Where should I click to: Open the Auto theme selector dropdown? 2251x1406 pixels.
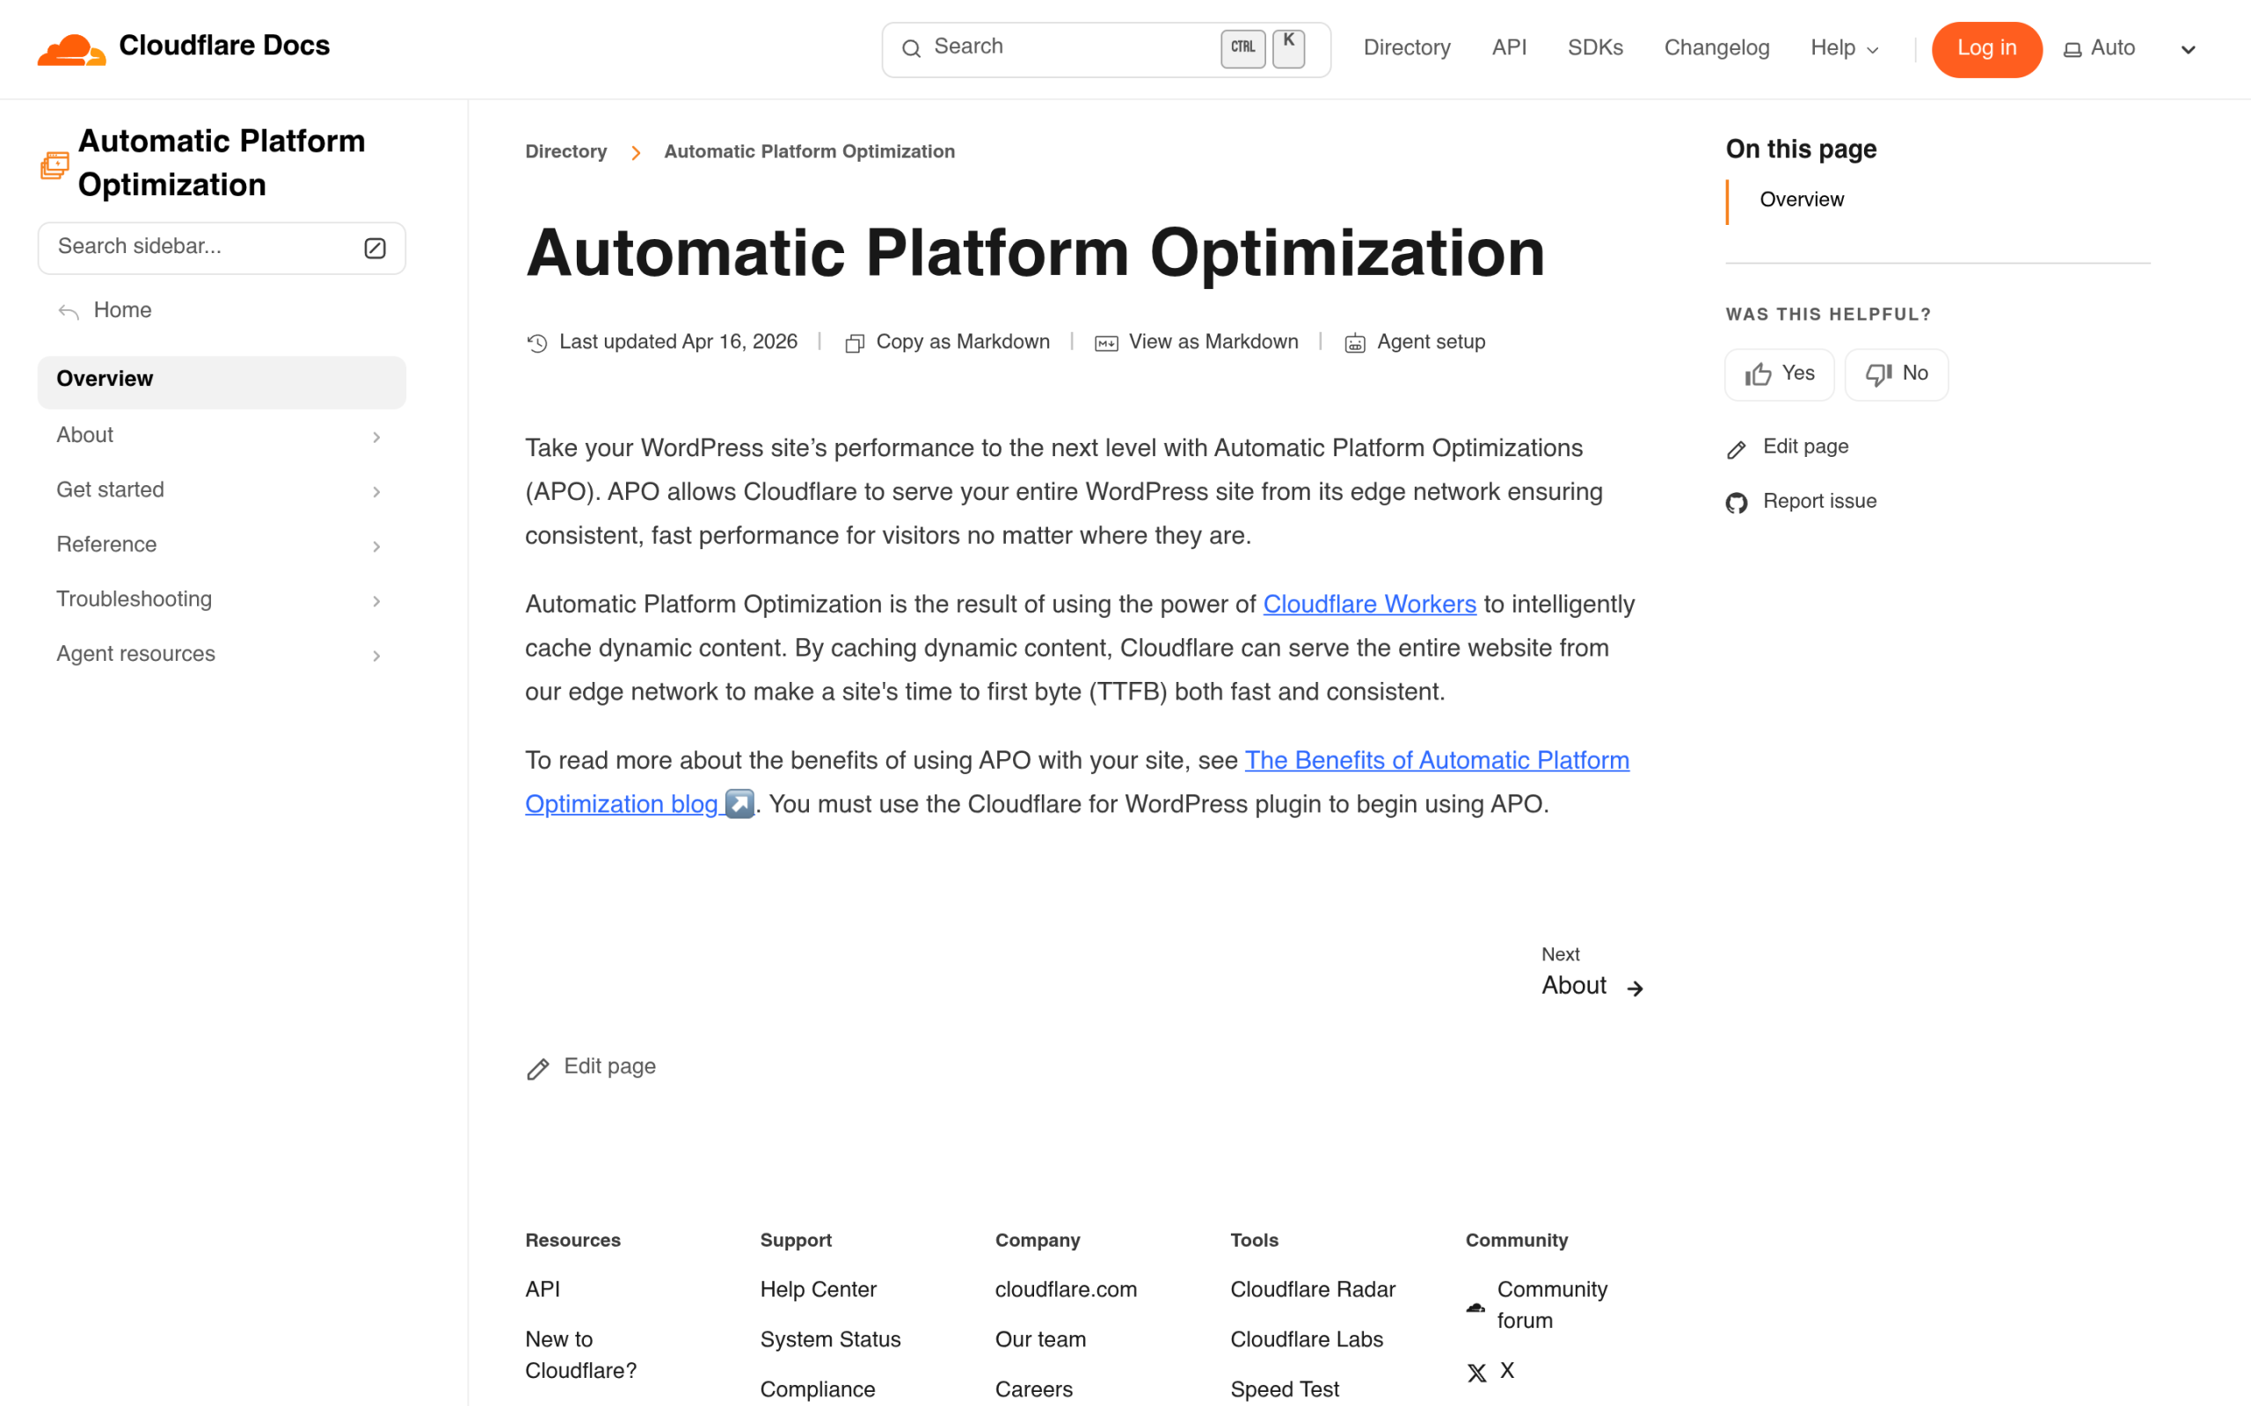coord(2130,49)
